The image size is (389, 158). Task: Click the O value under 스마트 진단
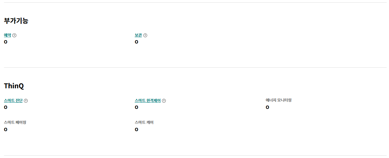pos(6,107)
